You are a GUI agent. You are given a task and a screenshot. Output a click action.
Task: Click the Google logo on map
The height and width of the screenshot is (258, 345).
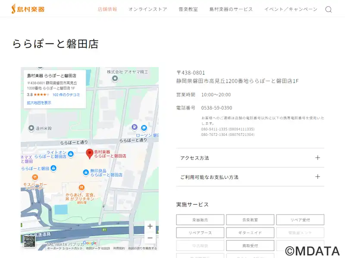click(90, 243)
